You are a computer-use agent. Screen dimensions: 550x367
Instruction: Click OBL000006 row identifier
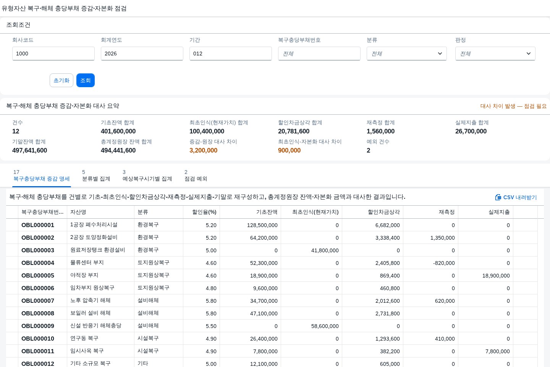(38, 288)
